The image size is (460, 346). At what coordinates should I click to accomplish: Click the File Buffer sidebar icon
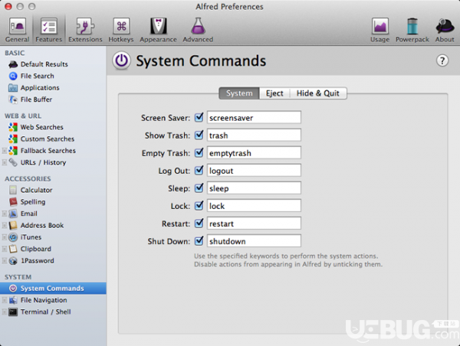[13, 100]
